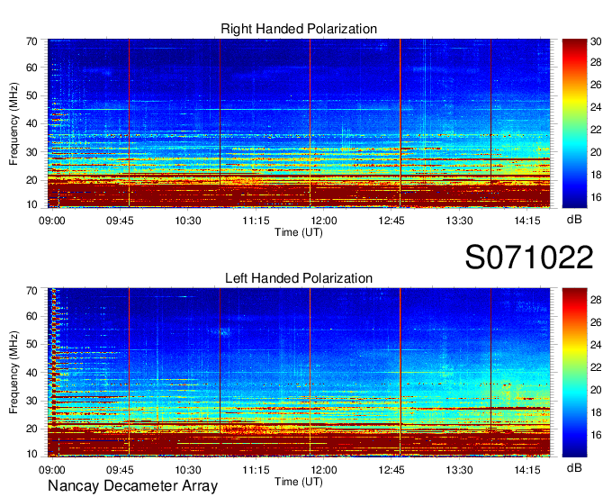Click the 50 MHz tick of the Right Handed plot

tap(31, 95)
